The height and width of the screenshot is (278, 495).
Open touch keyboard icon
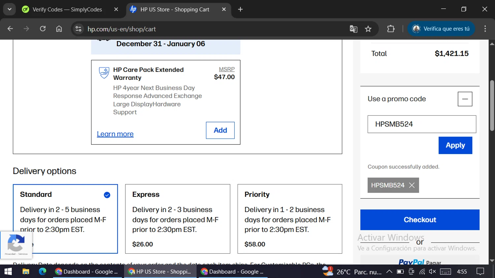pyautogui.click(x=445, y=271)
